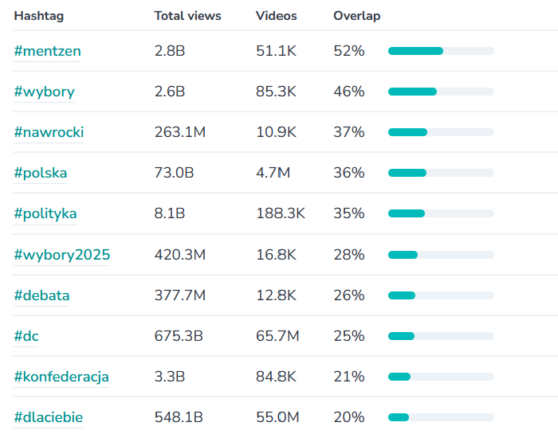
Task: Click the Videos column header
Action: 276,16
